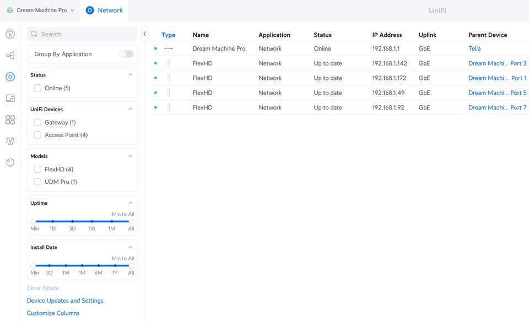This screenshot has height=321, width=529.
Task: Click the green globe site icon
Action: coord(9,10)
